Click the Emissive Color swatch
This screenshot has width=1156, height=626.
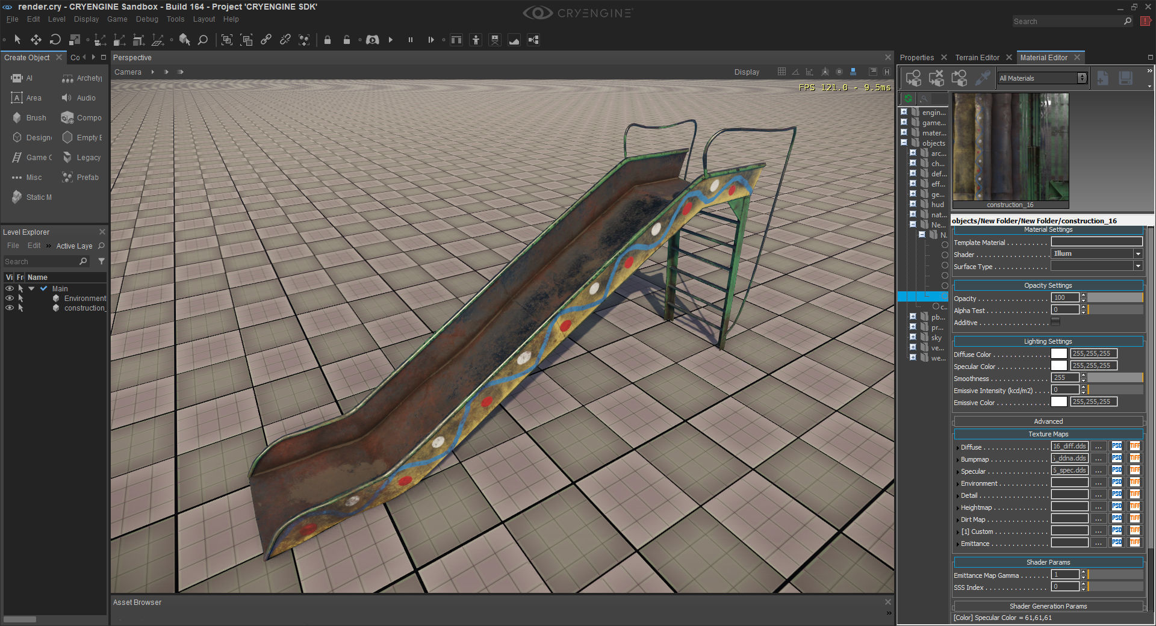click(x=1059, y=402)
